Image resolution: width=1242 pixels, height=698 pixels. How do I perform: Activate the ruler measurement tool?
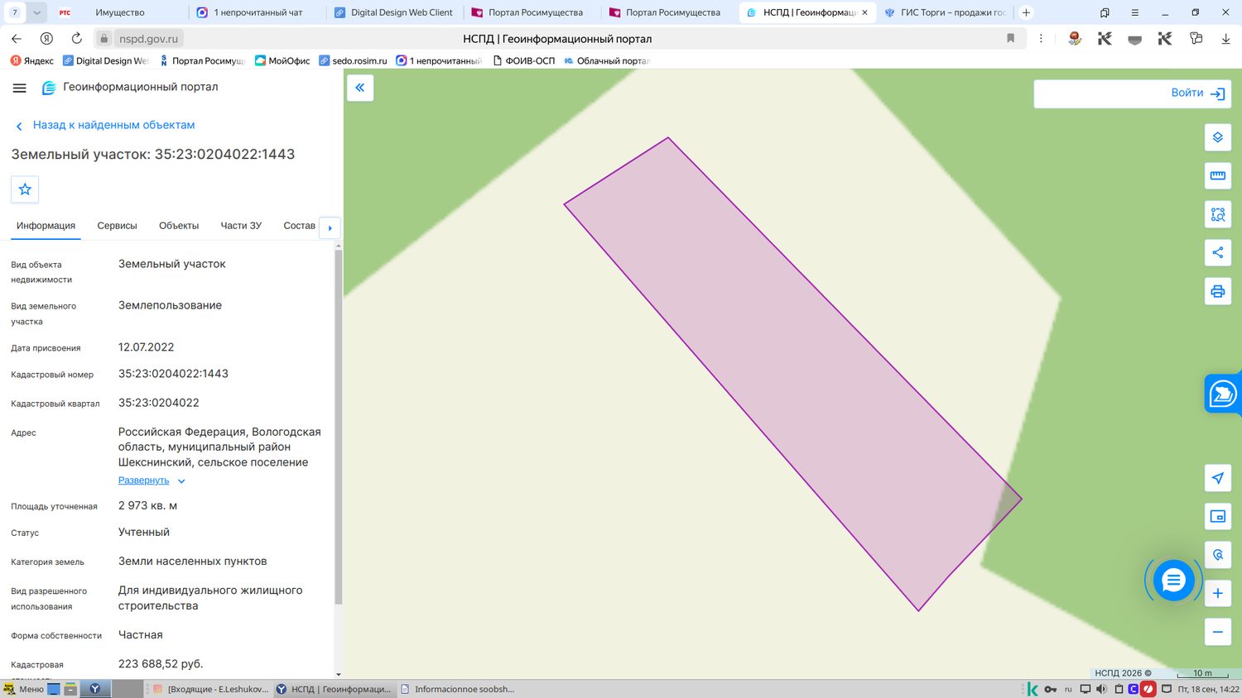(x=1217, y=175)
